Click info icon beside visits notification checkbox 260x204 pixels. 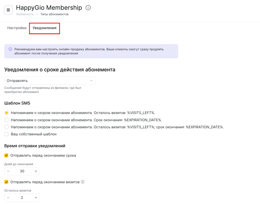(x=83, y=182)
